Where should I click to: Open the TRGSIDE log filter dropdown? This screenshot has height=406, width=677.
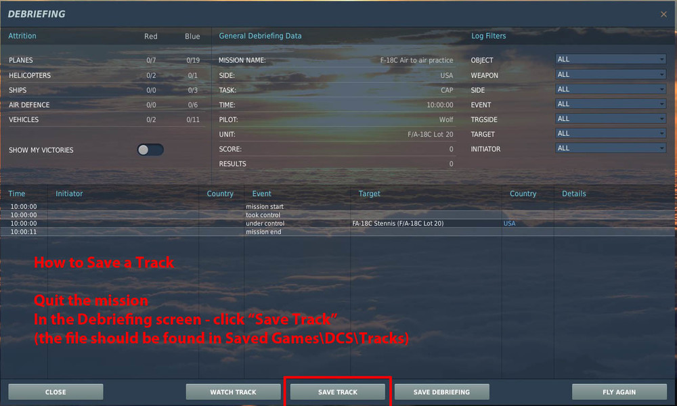(611, 118)
